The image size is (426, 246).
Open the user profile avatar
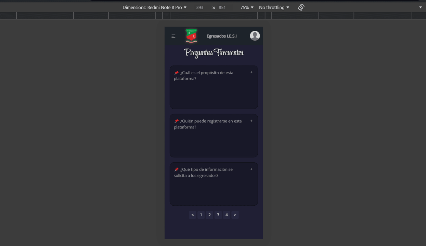click(x=255, y=36)
